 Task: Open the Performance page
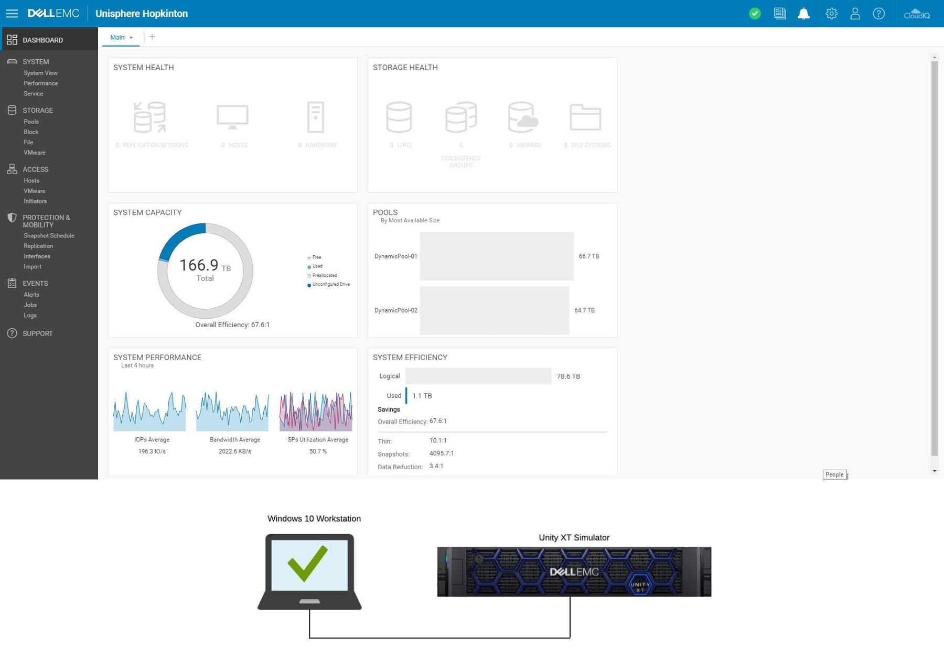tap(41, 83)
